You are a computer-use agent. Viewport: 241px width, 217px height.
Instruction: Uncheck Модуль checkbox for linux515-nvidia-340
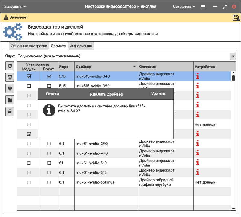point(29,76)
